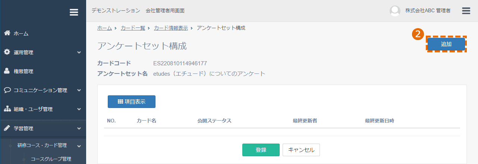Click the 項目表示 button
Image resolution: width=478 pixels, height=164 pixels.
point(132,102)
